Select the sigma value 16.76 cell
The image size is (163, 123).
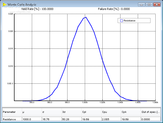(52, 119)
